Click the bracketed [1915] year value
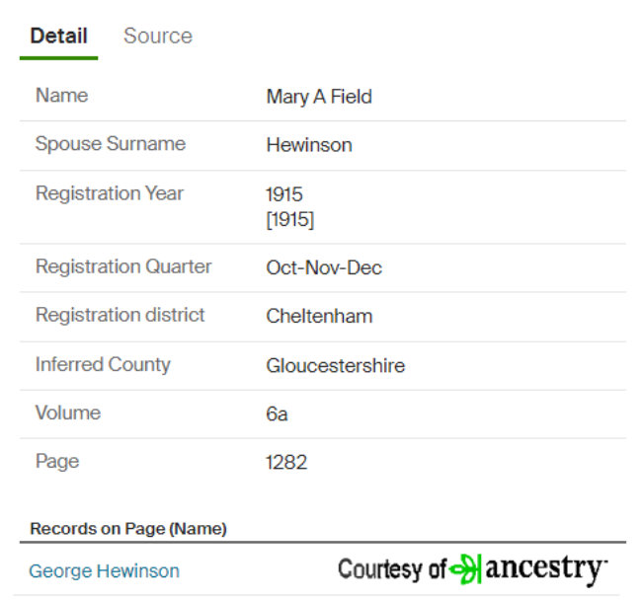This screenshot has height=601, width=642. [290, 219]
